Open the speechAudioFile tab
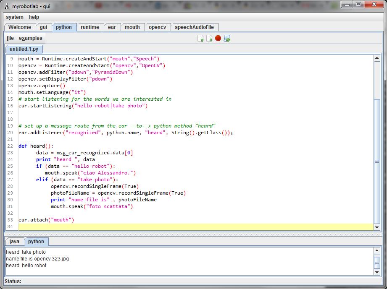This screenshot has height=289, width=387. tap(194, 27)
